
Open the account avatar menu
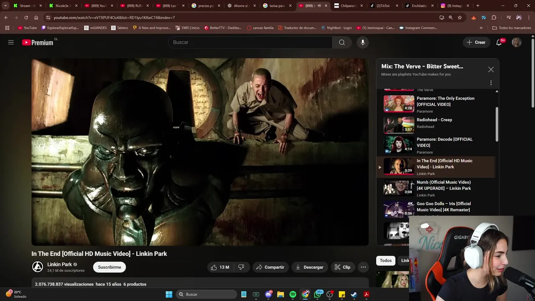pyautogui.click(x=517, y=42)
